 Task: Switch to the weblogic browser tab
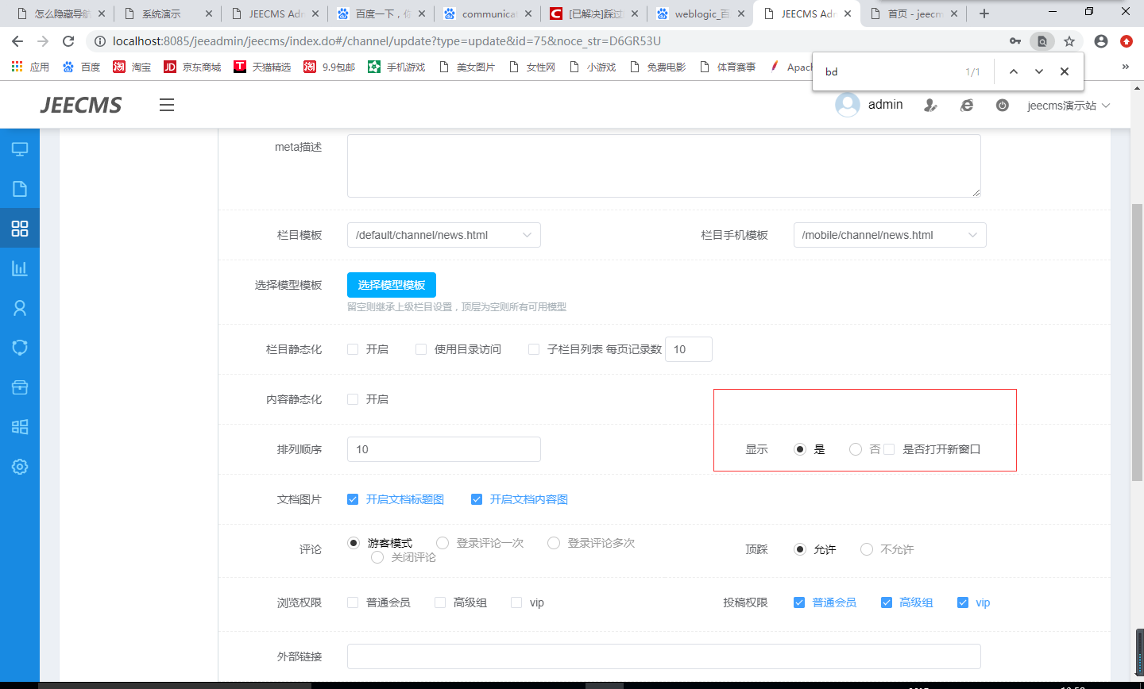(x=699, y=13)
